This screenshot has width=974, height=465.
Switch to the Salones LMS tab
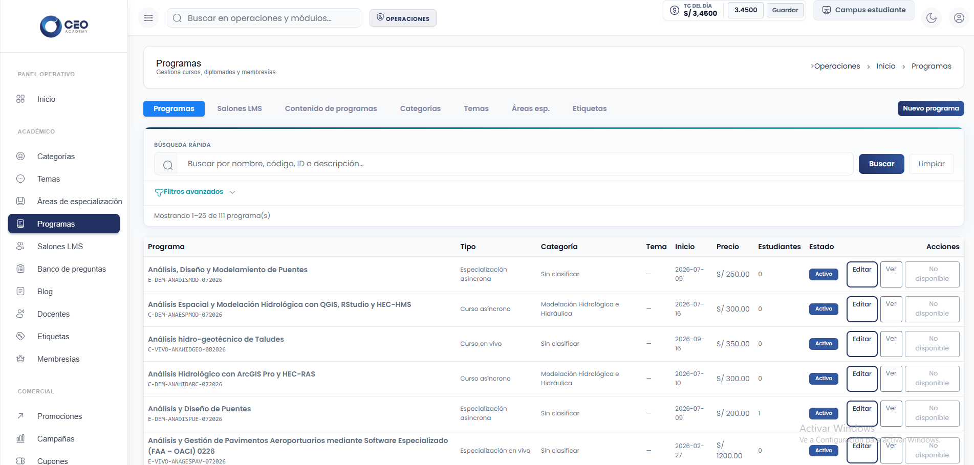(x=240, y=108)
